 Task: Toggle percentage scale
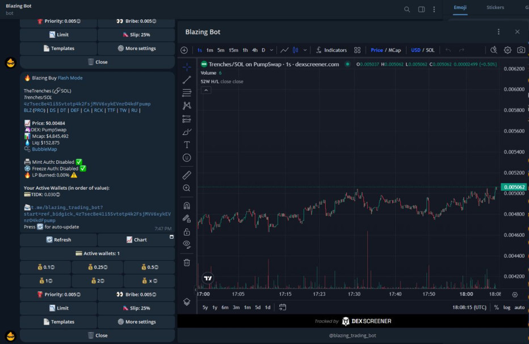[x=496, y=307]
